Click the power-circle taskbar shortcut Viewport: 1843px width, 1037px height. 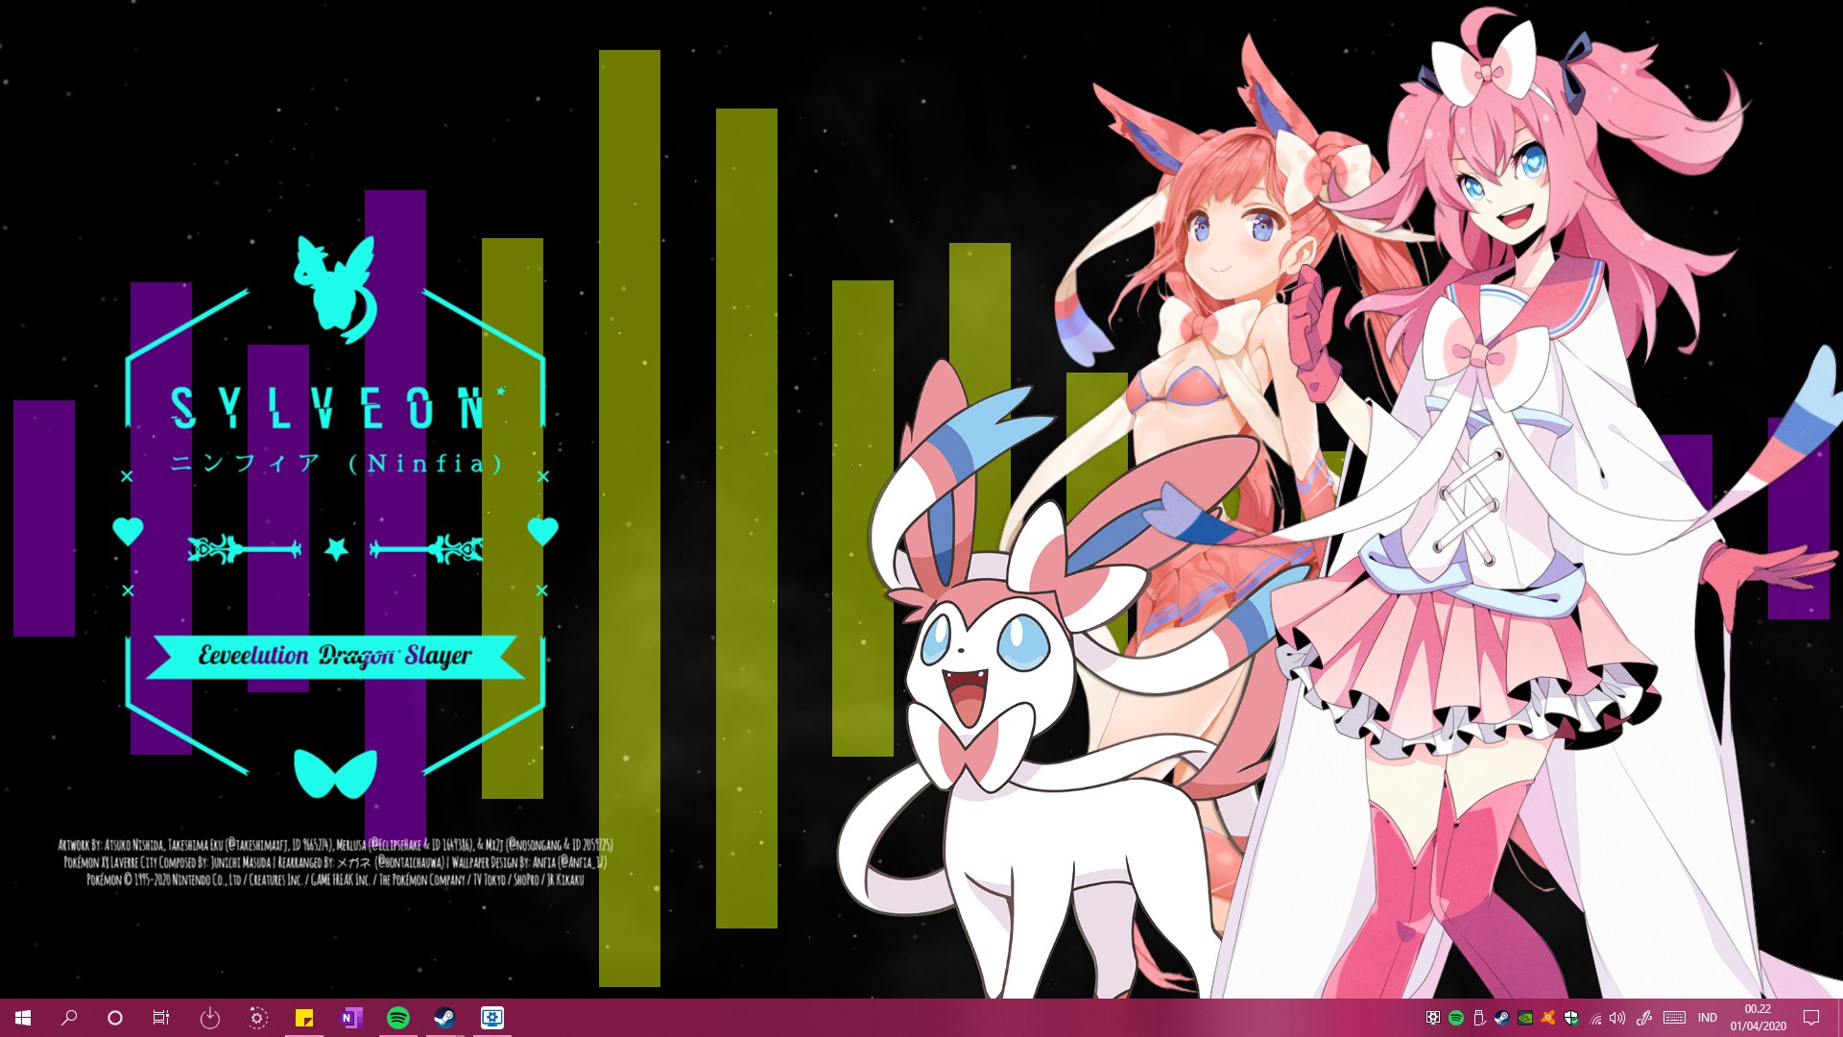210,1018
